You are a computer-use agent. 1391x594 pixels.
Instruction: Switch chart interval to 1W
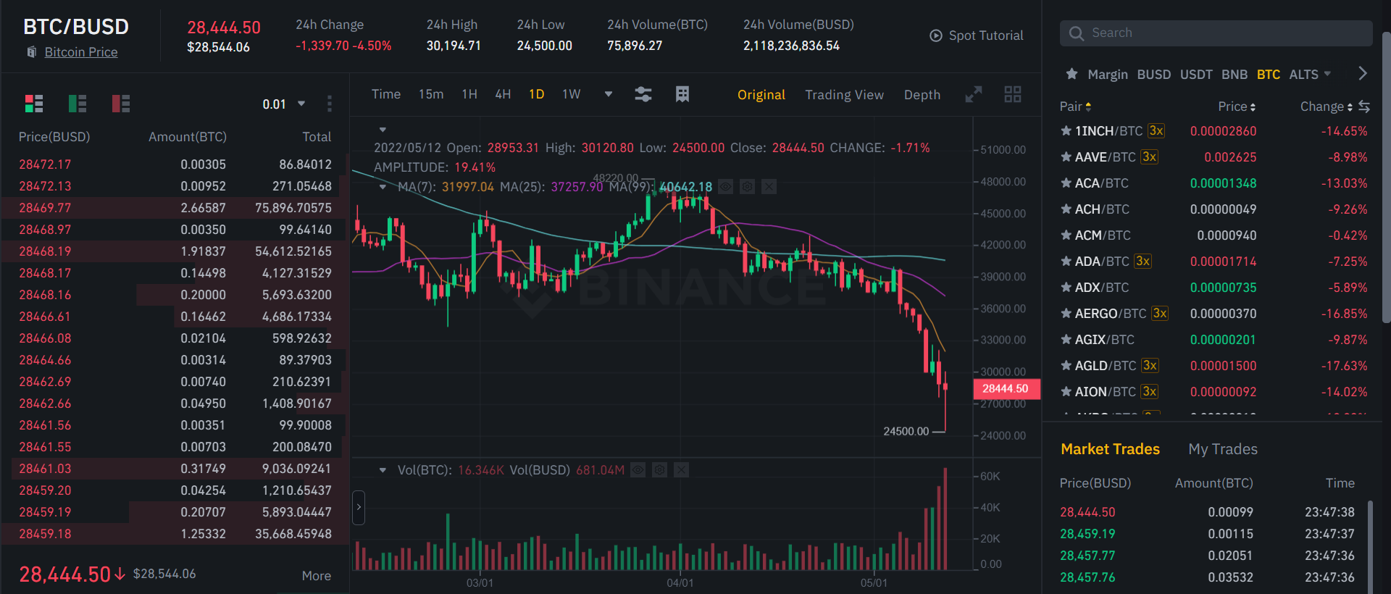point(572,94)
